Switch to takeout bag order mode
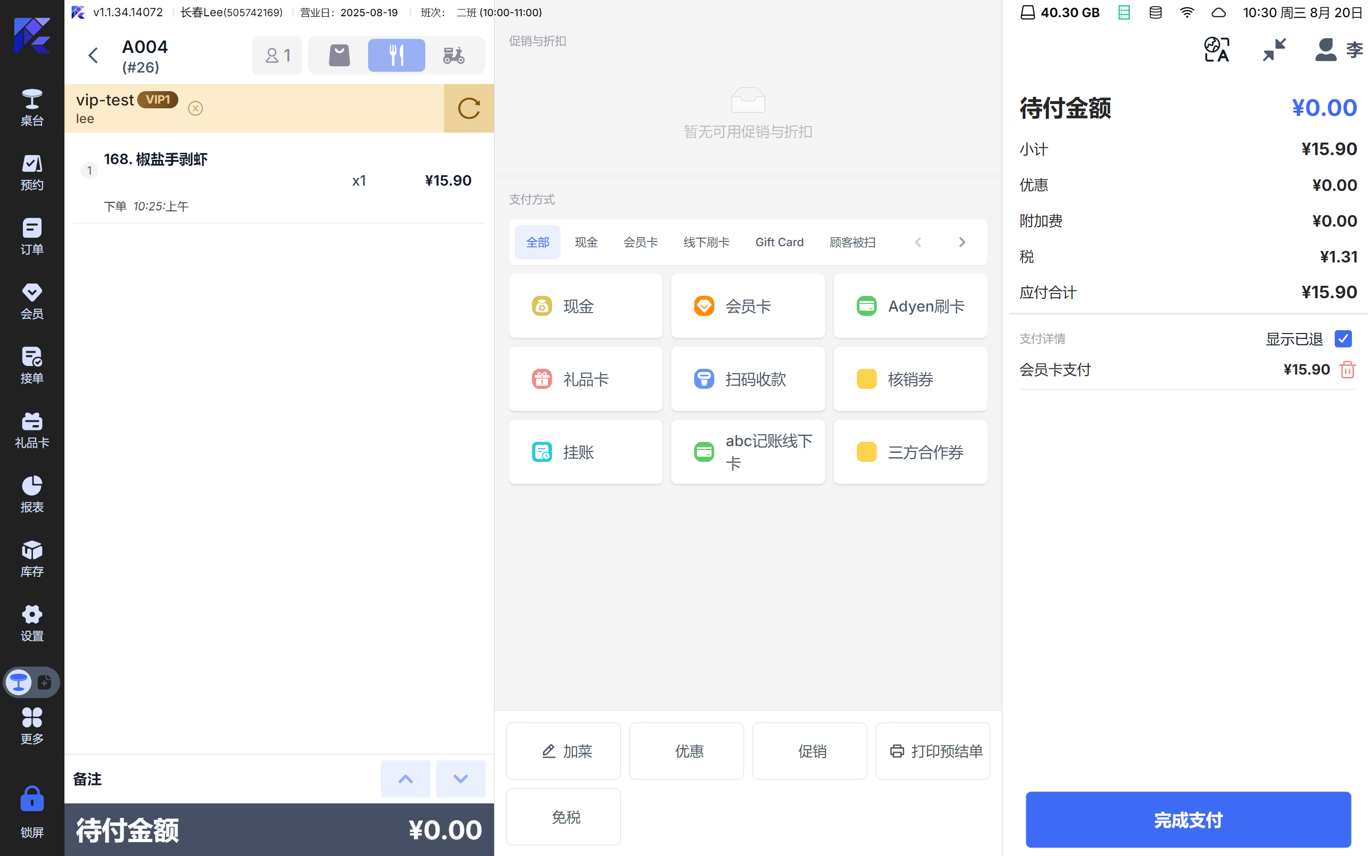Viewport: 1371px width, 856px height. [339, 55]
